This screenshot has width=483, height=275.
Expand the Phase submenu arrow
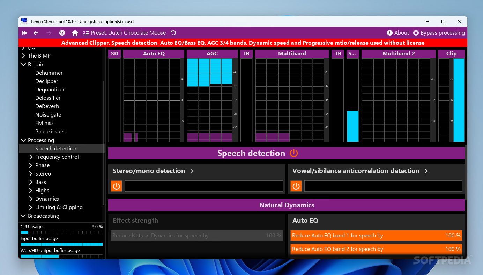coord(31,165)
